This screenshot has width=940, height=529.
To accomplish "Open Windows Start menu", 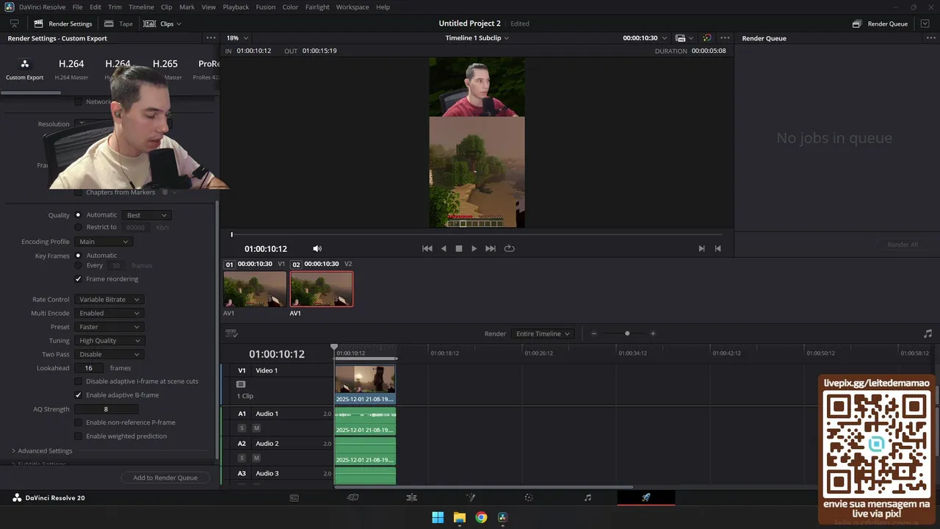I will [x=438, y=517].
